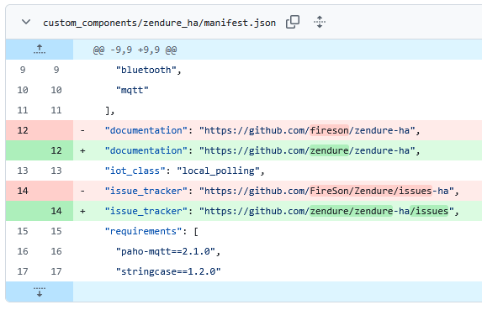482x310 pixels.
Task: Expand hidden lines above line 9
Action: click(40, 50)
